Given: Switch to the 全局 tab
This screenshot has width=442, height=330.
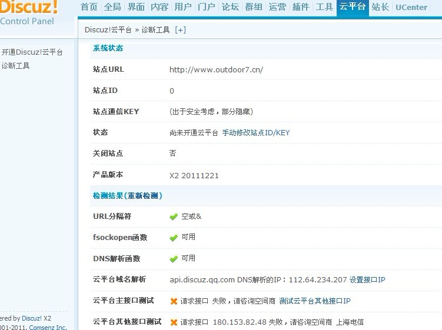Looking at the screenshot, I should point(112,6).
